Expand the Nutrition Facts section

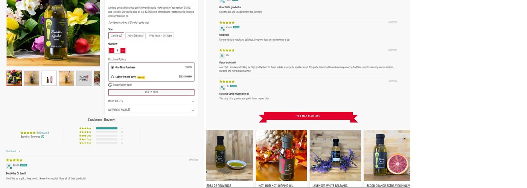[151, 110]
